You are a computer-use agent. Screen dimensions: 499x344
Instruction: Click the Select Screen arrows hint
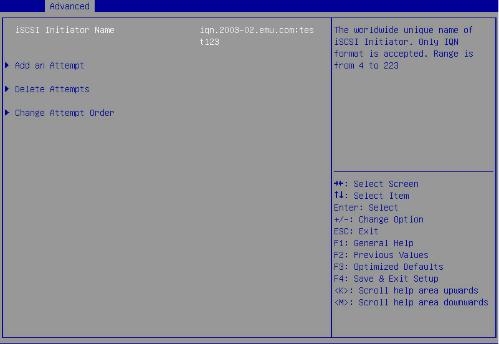click(x=376, y=184)
